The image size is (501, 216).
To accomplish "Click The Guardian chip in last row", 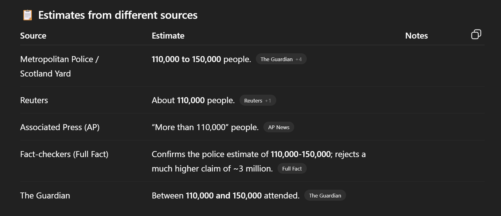I will pyautogui.click(x=325, y=196).
